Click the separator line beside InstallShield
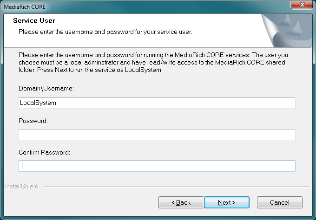316x220 pixels. coord(176,187)
